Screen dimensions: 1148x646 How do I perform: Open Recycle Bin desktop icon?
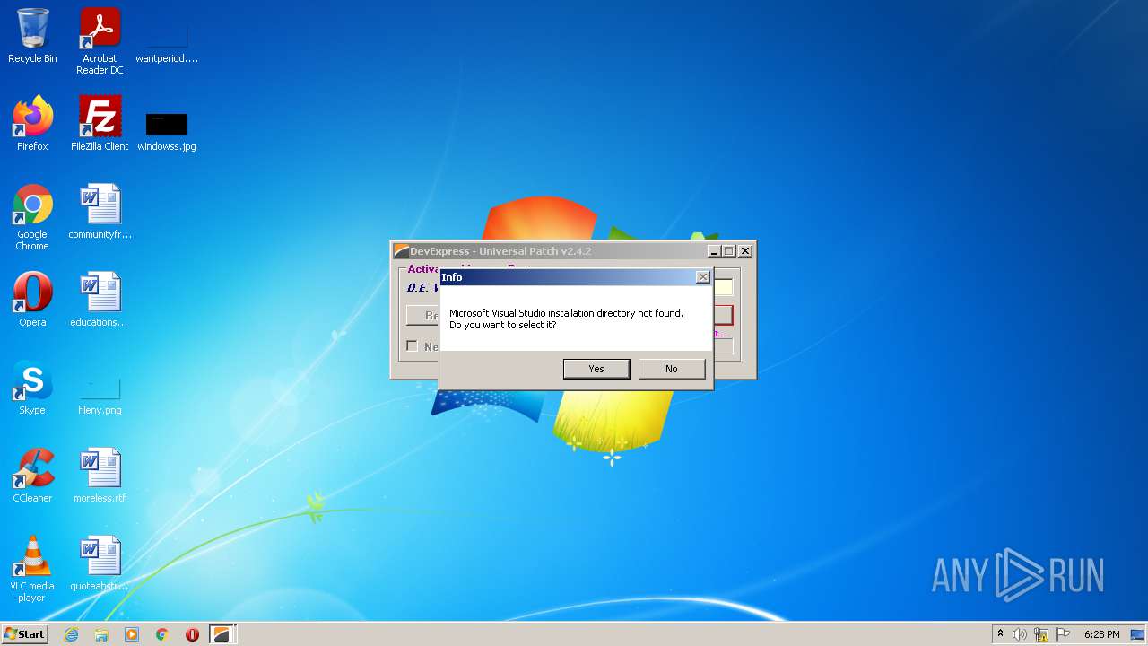coord(32,36)
